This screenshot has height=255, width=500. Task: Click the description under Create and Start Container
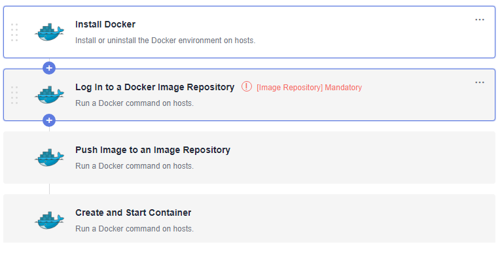(134, 229)
